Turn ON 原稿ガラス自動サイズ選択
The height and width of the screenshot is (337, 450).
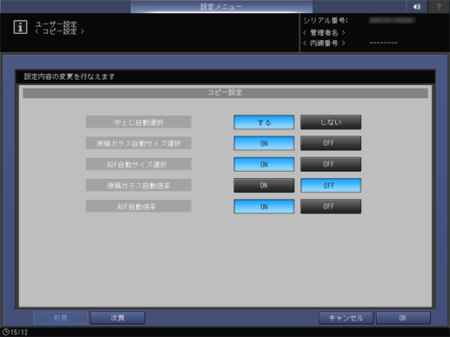pos(264,143)
